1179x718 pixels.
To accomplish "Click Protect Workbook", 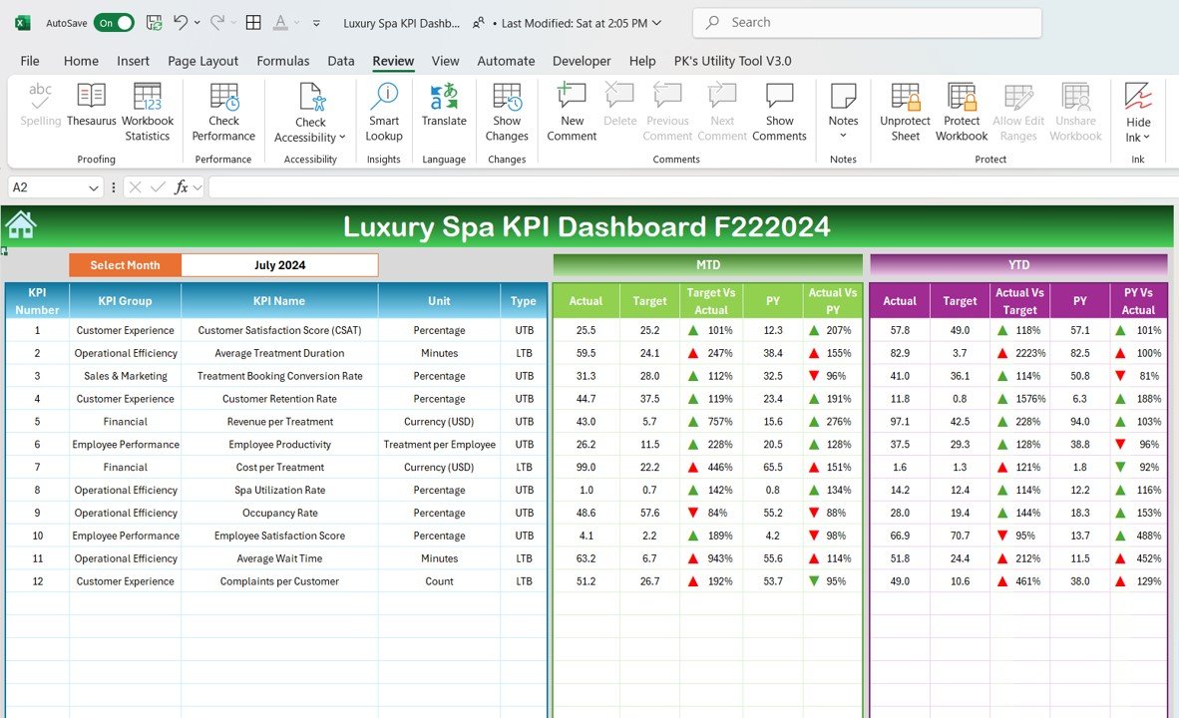I will tap(962, 112).
